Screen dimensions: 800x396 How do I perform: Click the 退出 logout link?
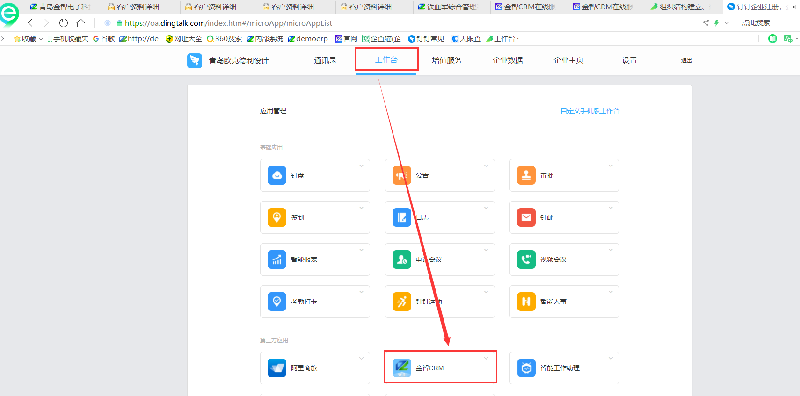tap(686, 60)
